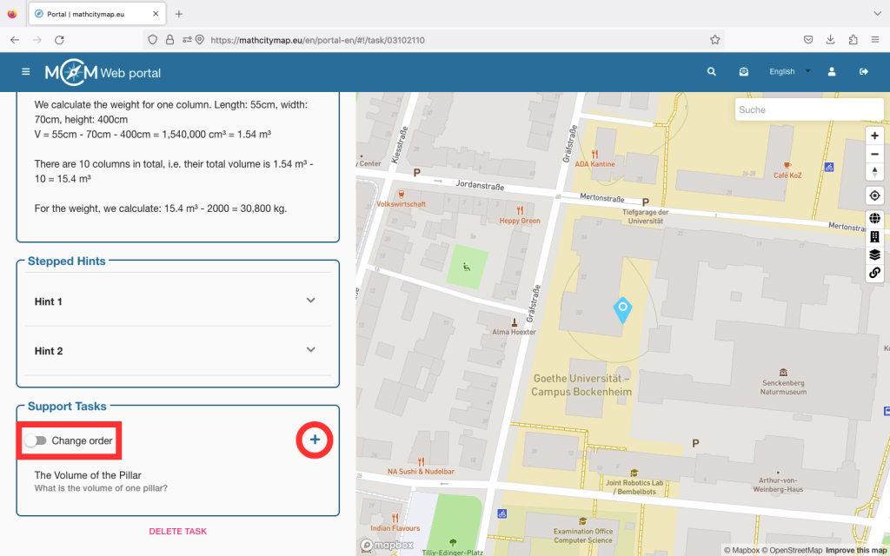Reset map bearing with compass arrow

coord(874,171)
